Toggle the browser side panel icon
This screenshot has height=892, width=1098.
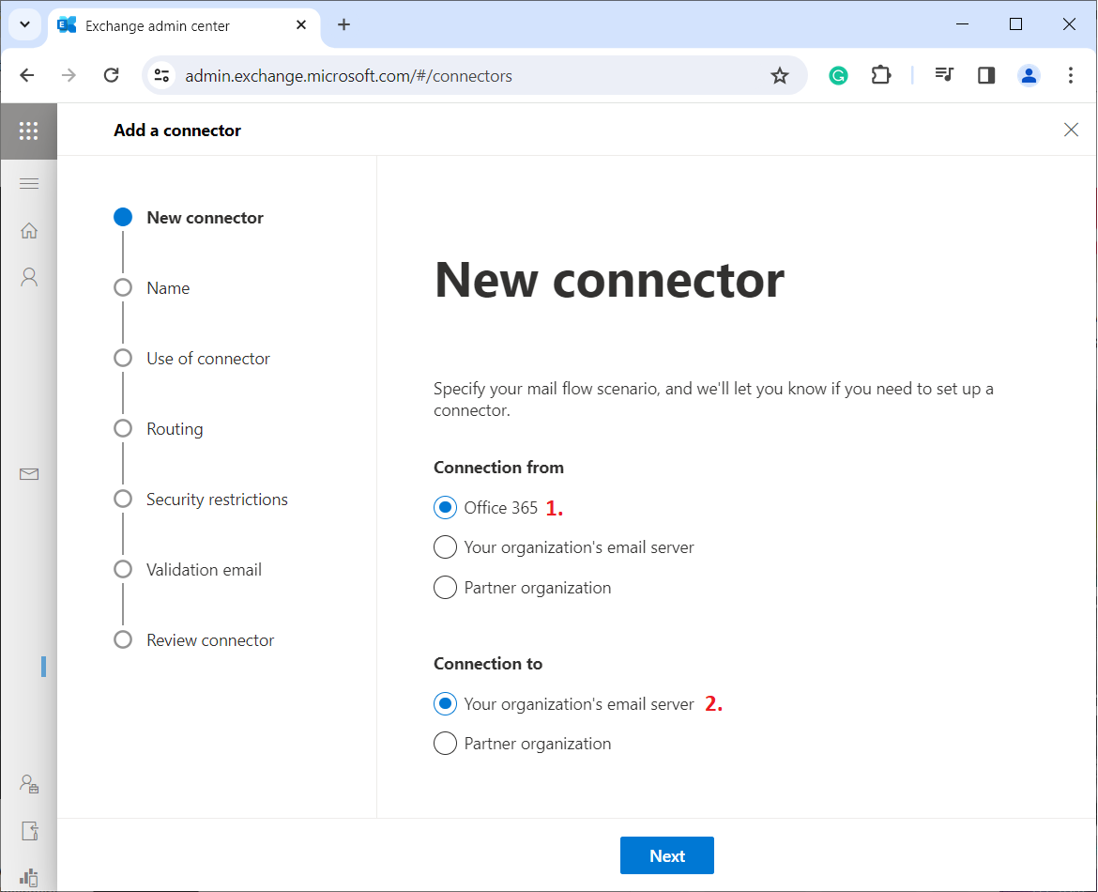pyautogui.click(x=986, y=76)
